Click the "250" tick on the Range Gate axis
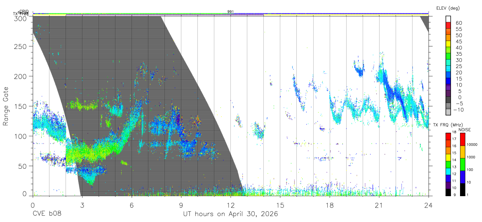 point(20,46)
